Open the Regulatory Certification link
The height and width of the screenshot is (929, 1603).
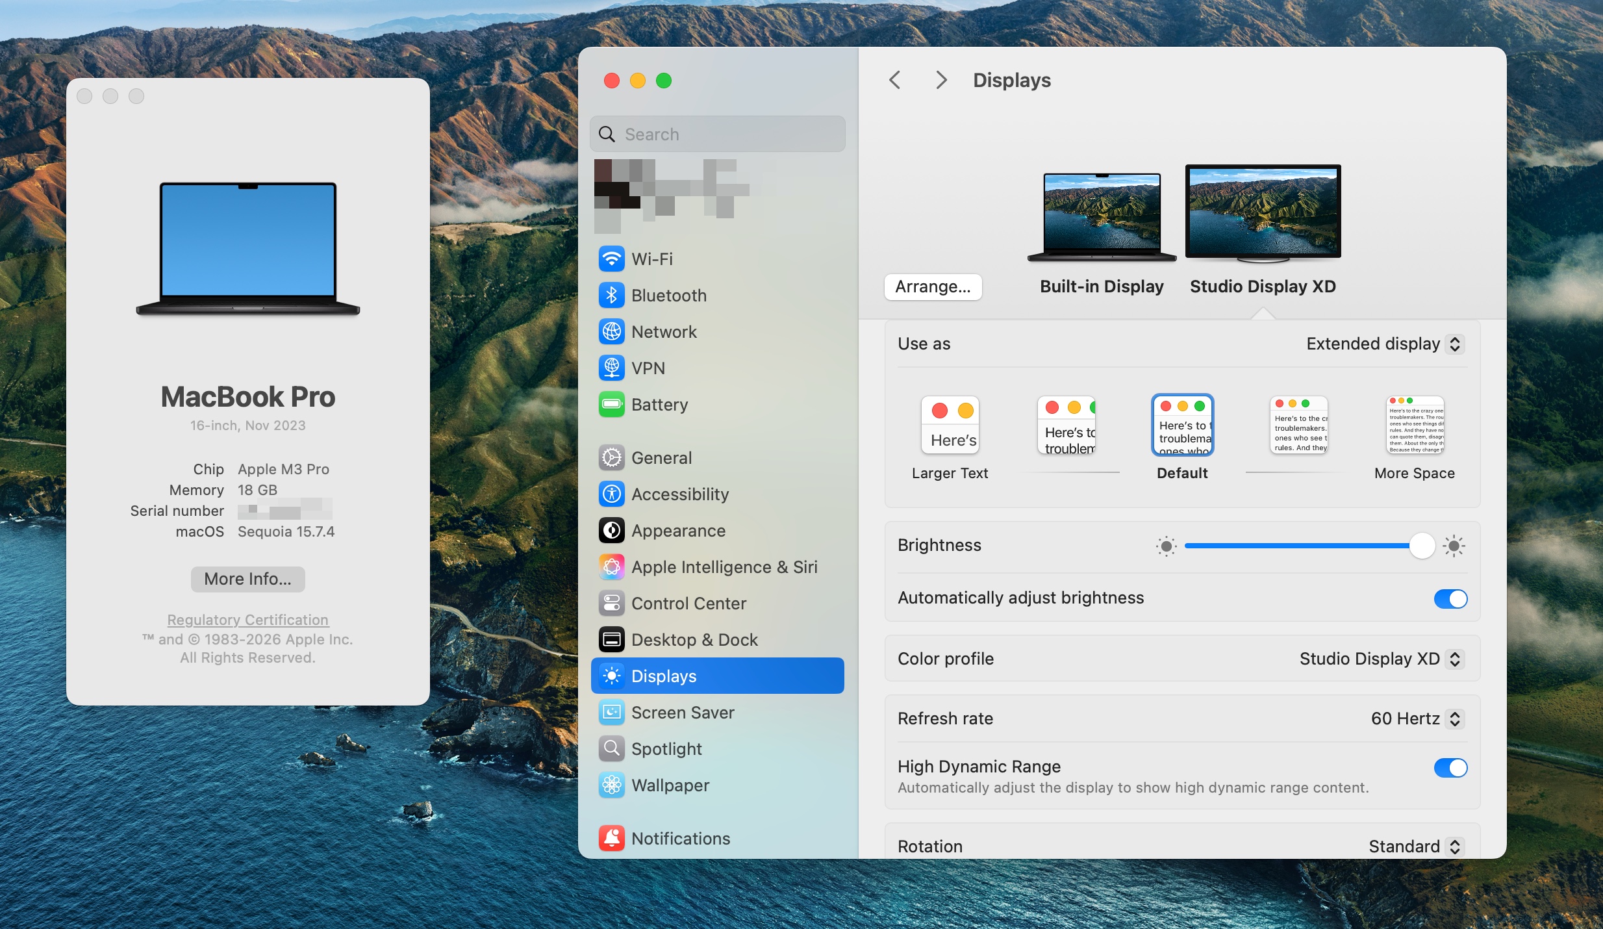tap(247, 620)
